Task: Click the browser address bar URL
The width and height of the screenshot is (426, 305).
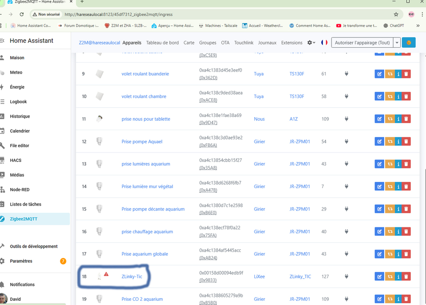Action: [118, 15]
